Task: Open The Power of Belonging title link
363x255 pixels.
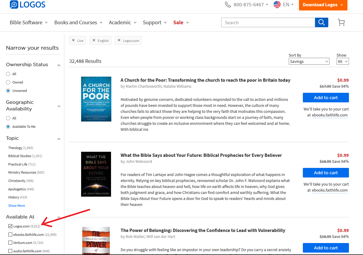Action: pyautogui.click(x=203, y=230)
